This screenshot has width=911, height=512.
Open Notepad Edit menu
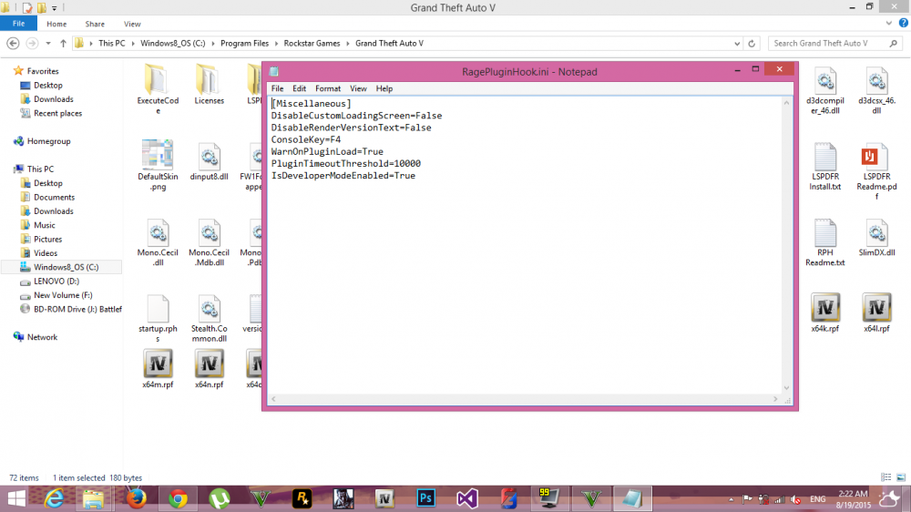(299, 88)
